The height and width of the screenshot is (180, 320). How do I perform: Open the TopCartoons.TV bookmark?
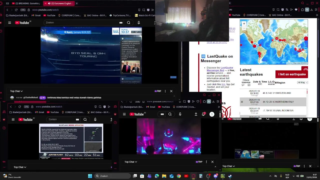click(x=120, y=15)
